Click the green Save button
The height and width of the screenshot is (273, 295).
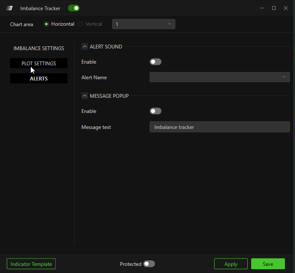268,264
